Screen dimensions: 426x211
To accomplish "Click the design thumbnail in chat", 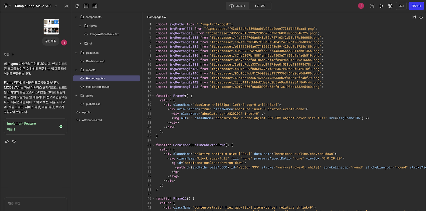I will point(51,27).
